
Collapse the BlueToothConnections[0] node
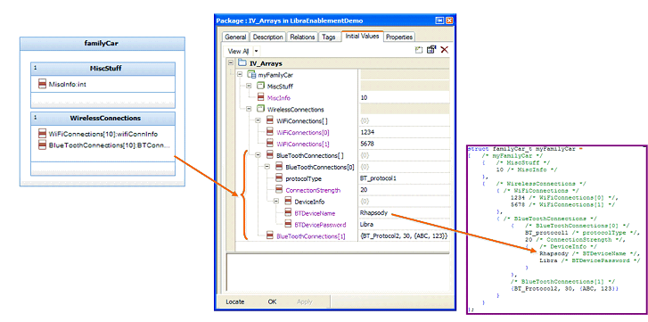[x=267, y=167]
